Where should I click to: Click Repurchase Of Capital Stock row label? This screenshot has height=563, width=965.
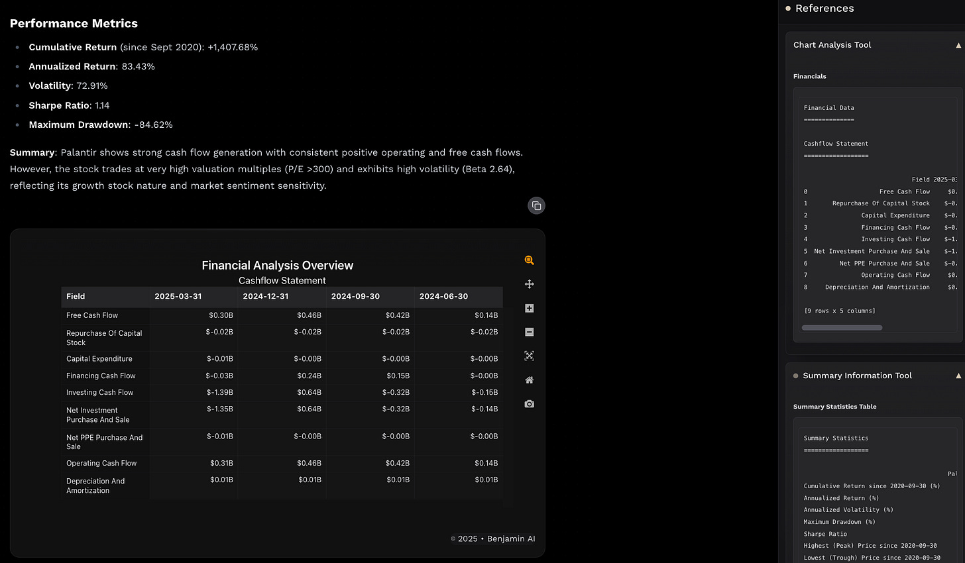tap(104, 338)
